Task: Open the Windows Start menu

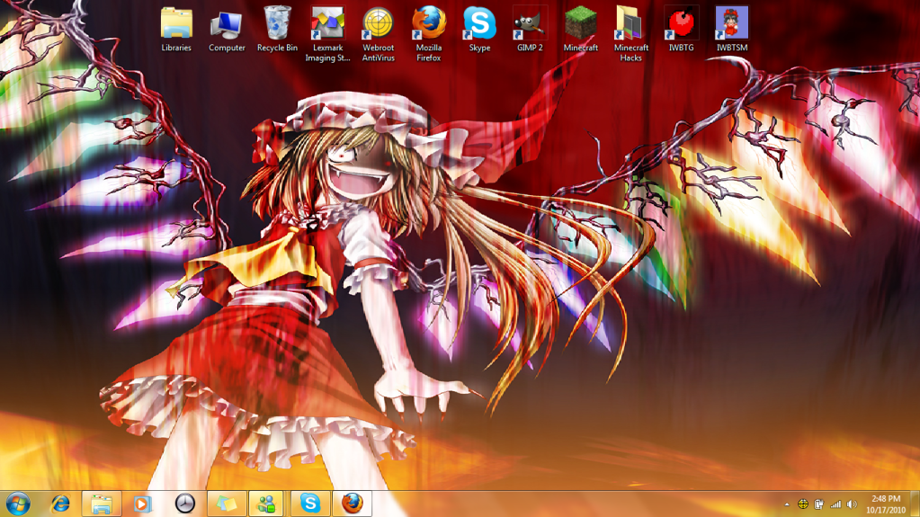Action: 18,504
